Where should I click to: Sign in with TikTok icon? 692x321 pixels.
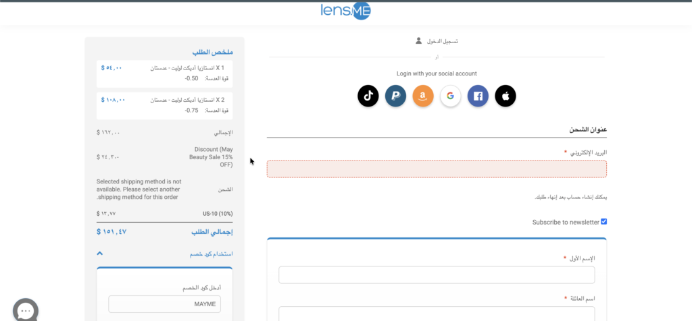pos(368,96)
